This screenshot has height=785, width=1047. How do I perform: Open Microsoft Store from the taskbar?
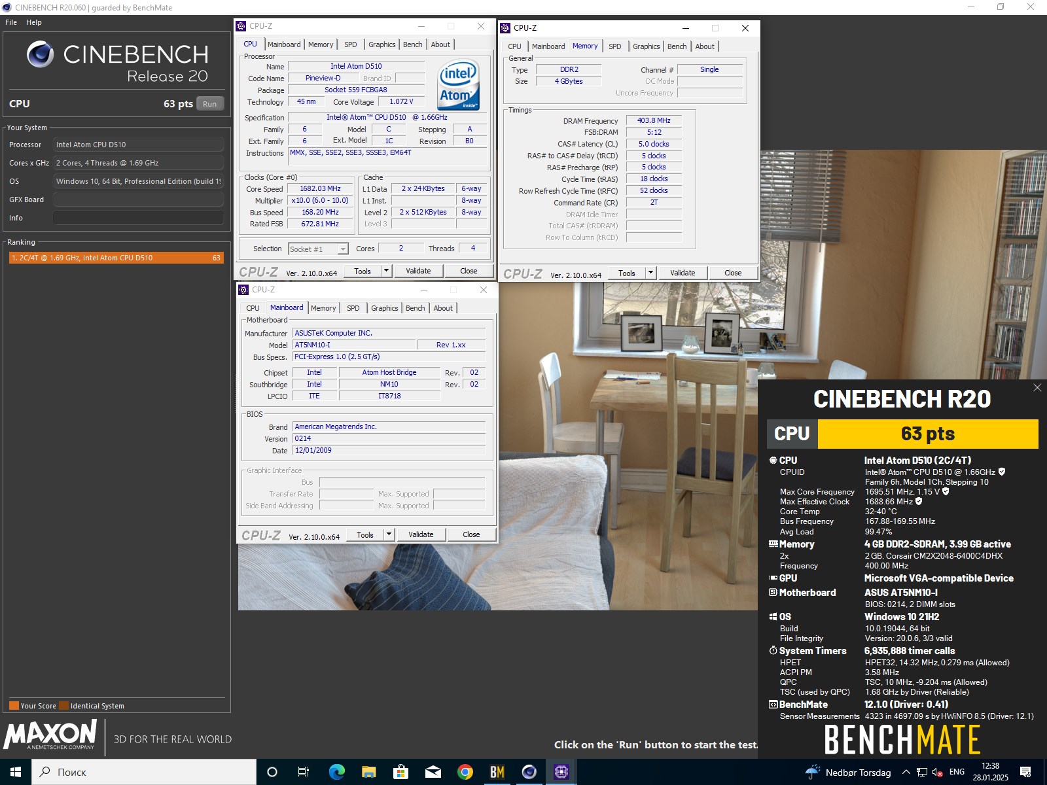400,772
